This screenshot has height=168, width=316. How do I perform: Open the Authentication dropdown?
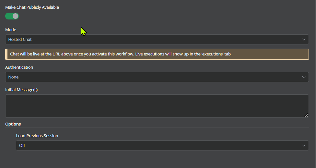[x=157, y=77]
